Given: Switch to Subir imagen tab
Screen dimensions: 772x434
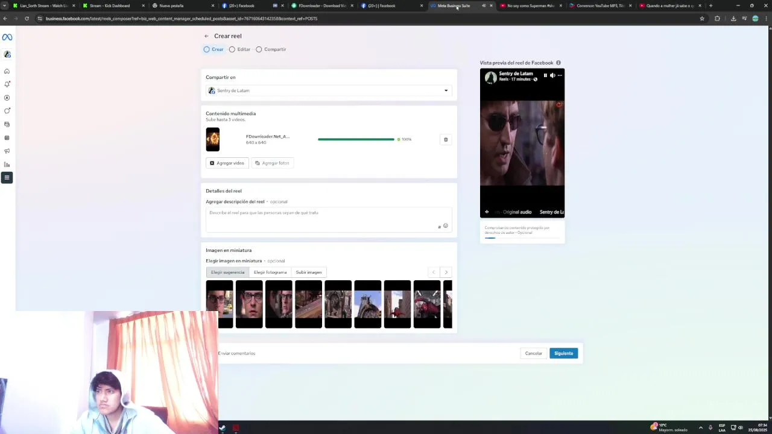Looking at the screenshot, I should point(309,272).
